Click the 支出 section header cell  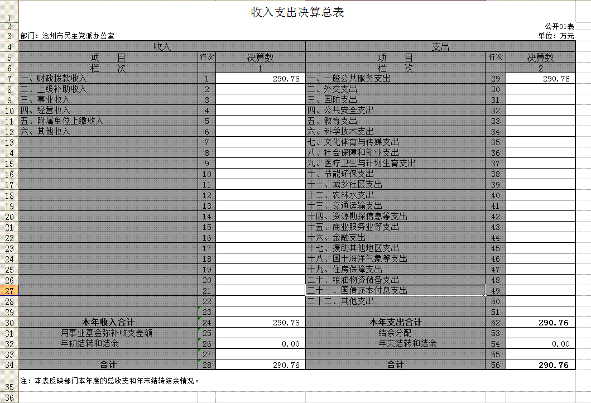pyautogui.click(x=440, y=47)
